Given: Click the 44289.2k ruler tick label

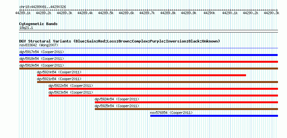Looking at the screenshot, I should point(44,13).
